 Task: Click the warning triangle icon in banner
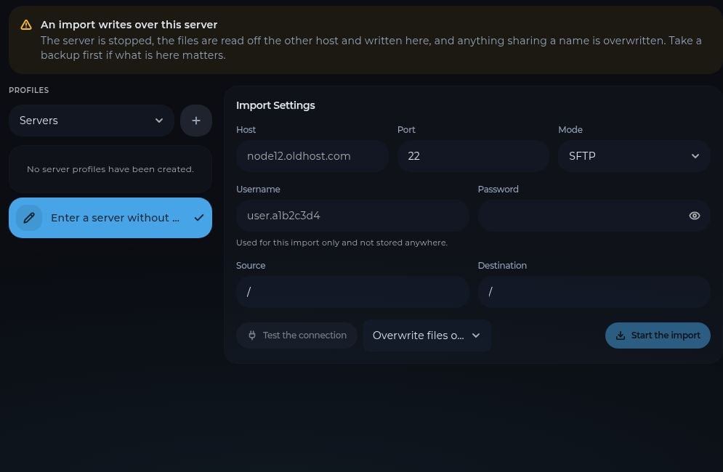pyautogui.click(x=26, y=25)
